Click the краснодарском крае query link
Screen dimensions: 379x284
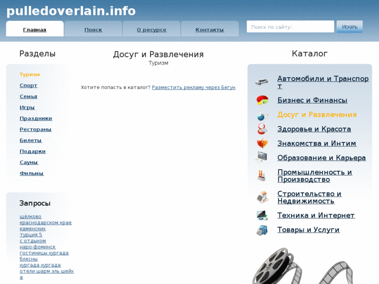46,223
